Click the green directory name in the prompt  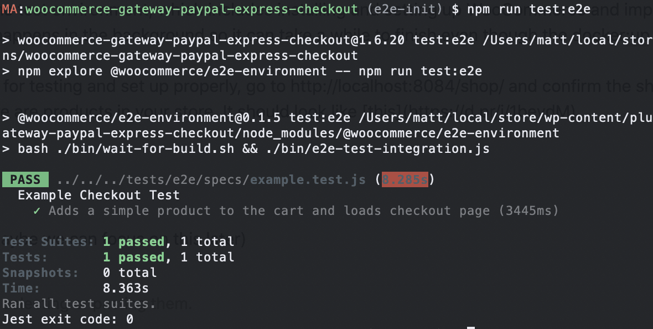pyautogui.click(x=191, y=9)
